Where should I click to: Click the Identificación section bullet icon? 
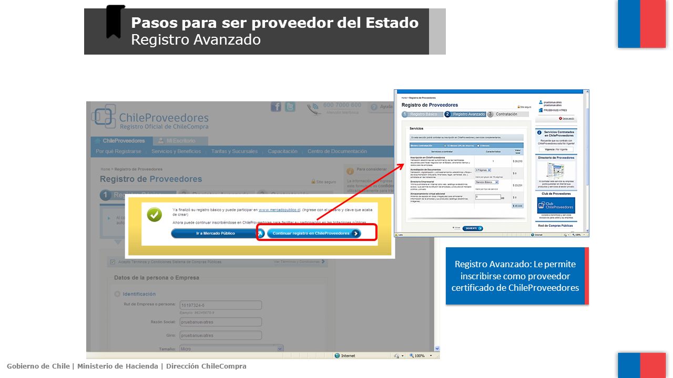click(117, 294)
